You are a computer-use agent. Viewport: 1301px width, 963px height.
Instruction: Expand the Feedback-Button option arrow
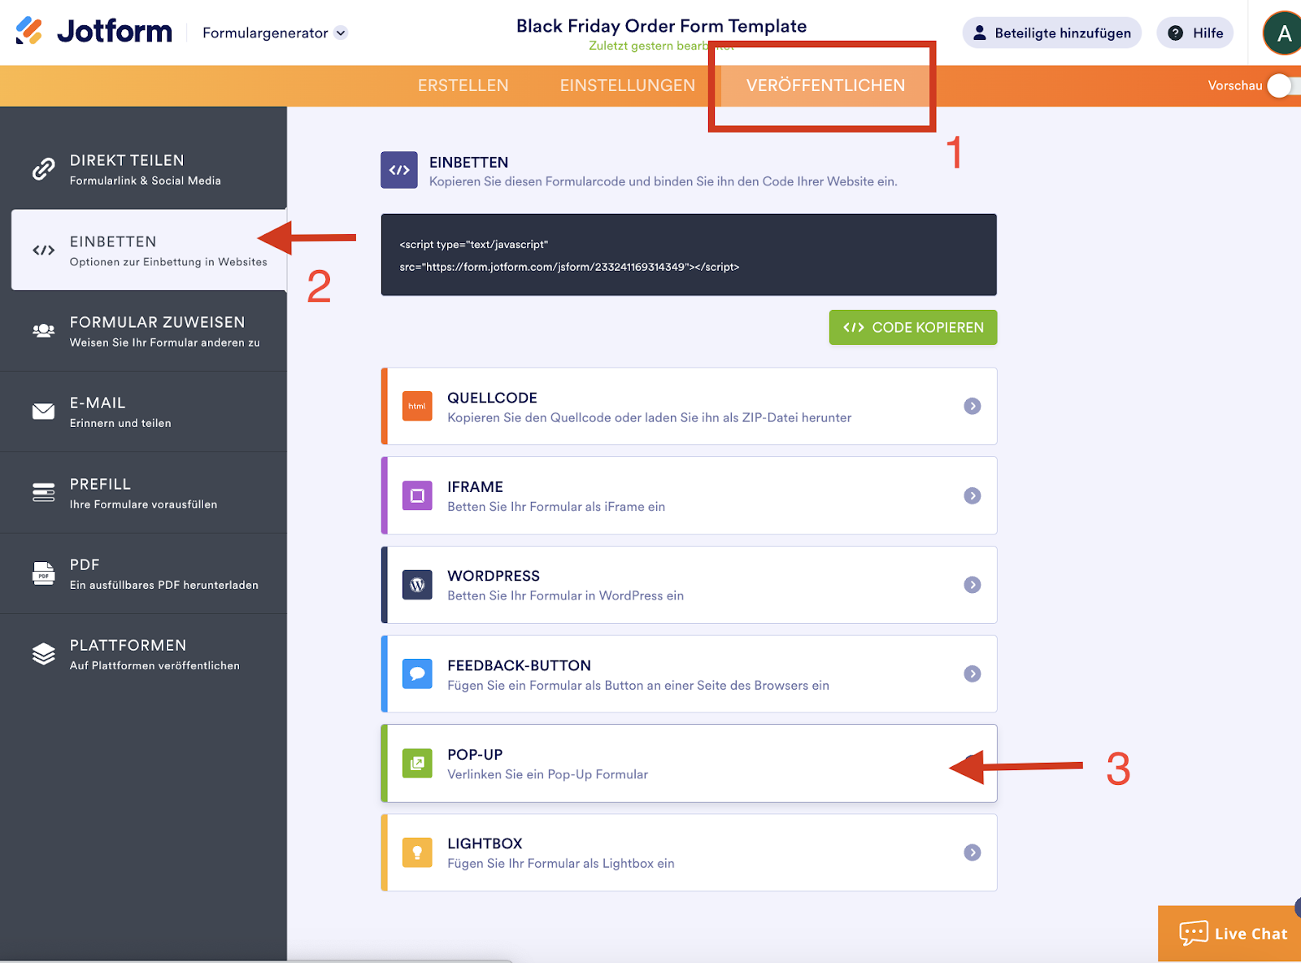[x=972, y=673]
